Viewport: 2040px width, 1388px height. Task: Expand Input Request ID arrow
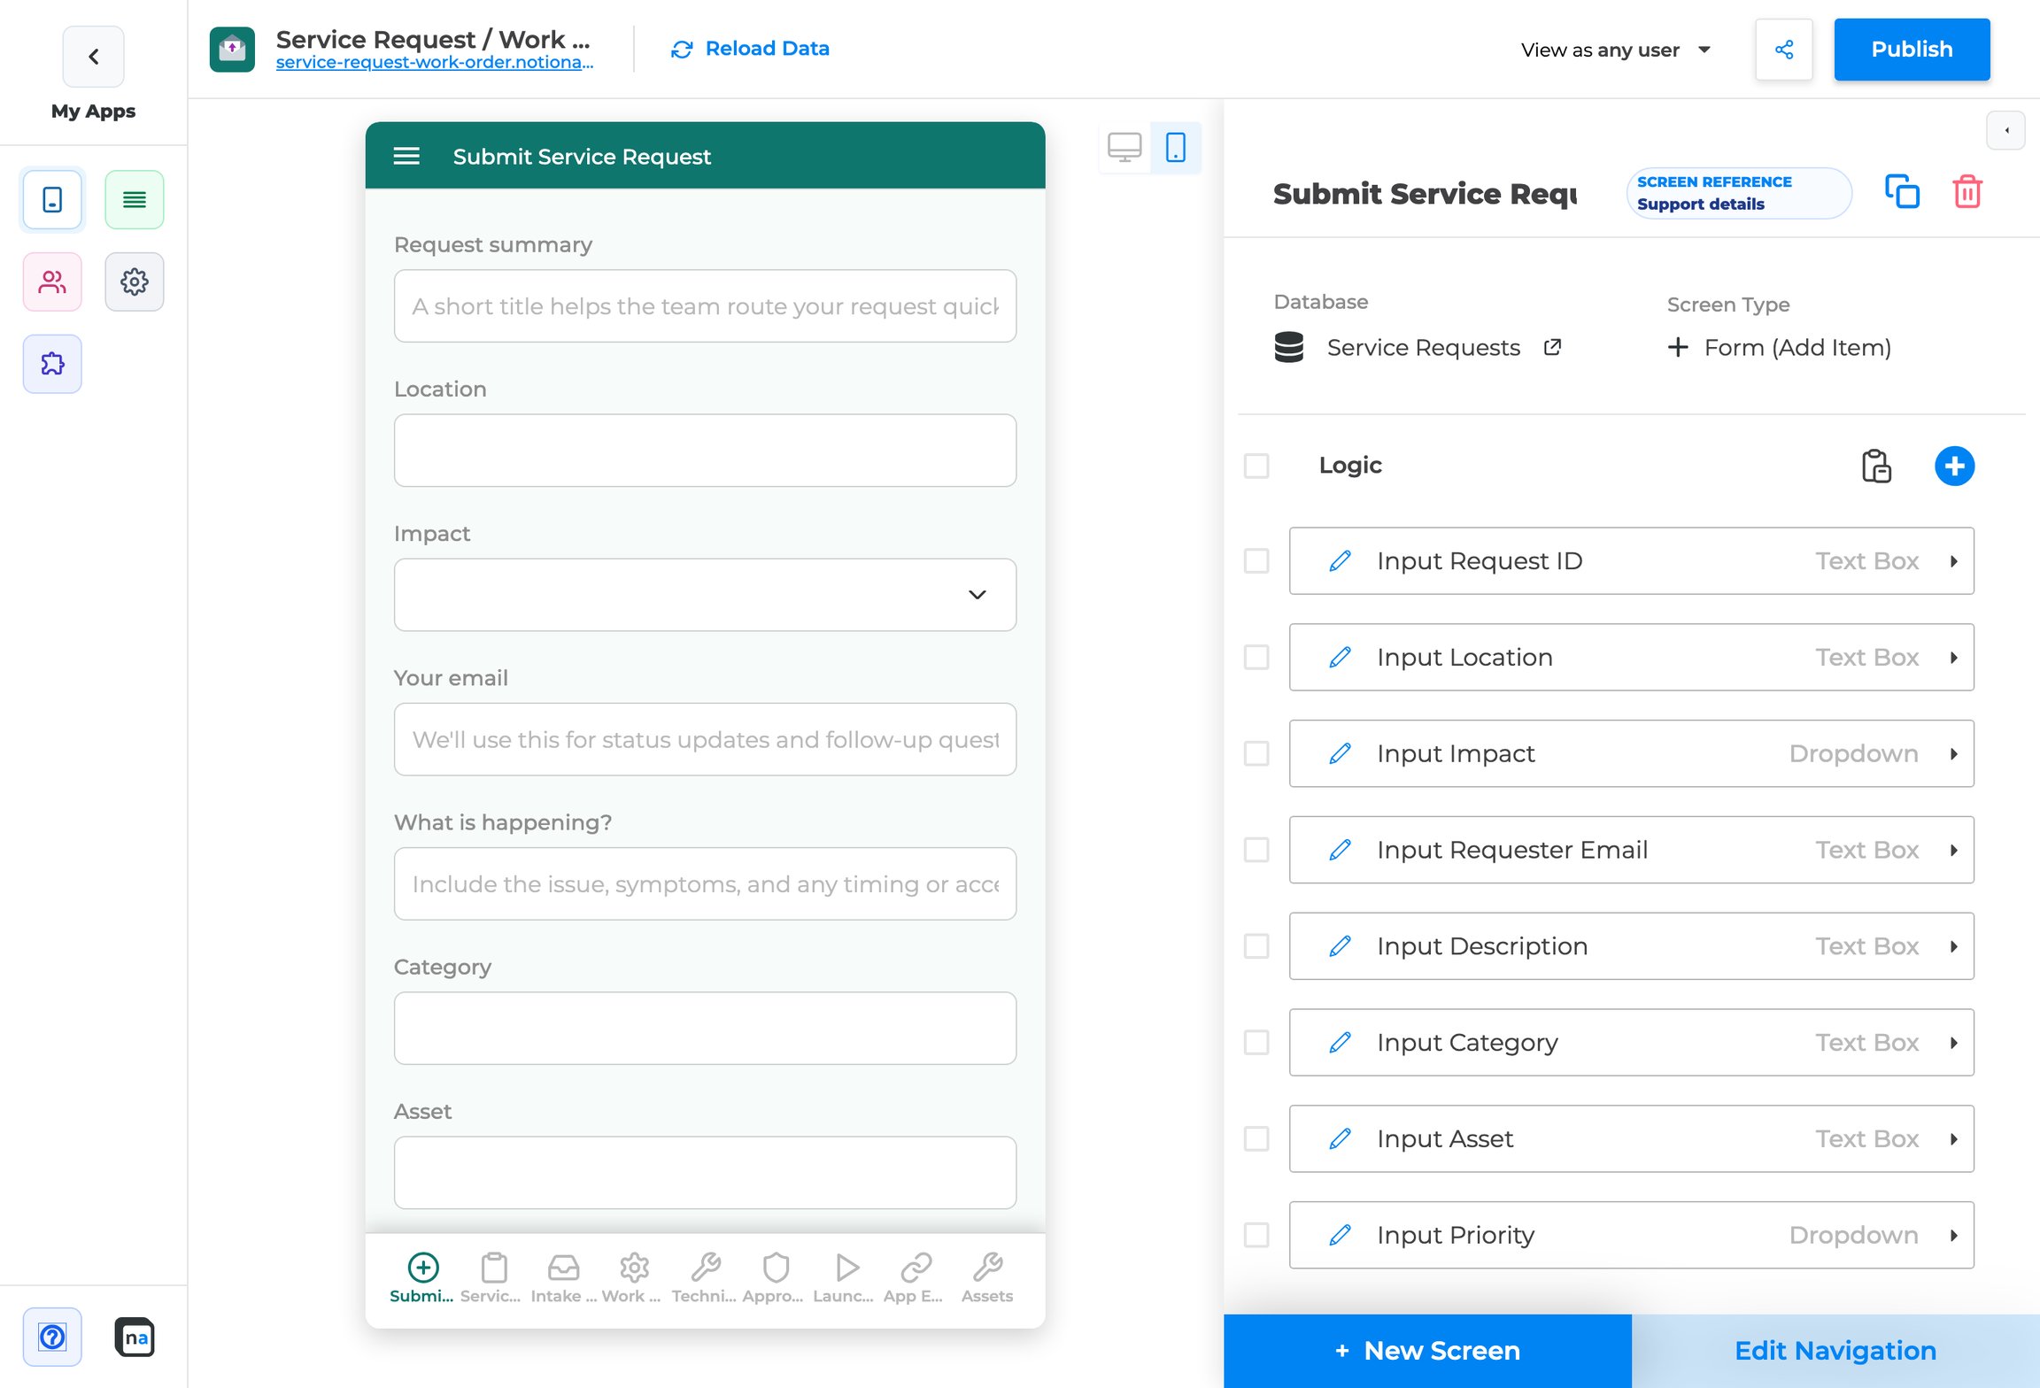[x=1953, y=561]
